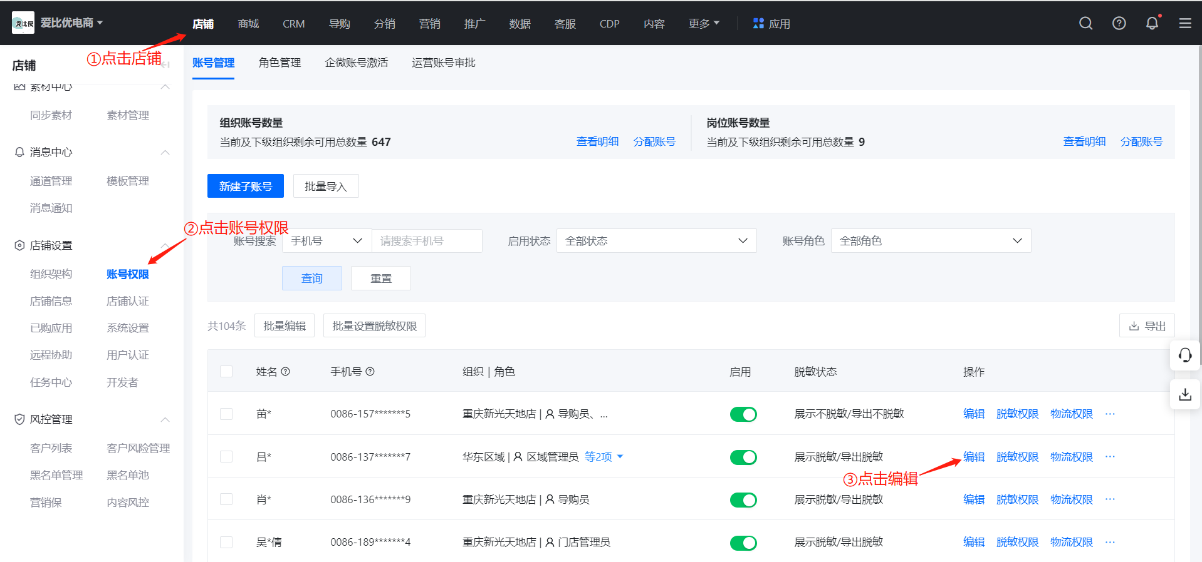Click the 手机号 column help icon
1202x562 pixels.
tap(370, 372)
